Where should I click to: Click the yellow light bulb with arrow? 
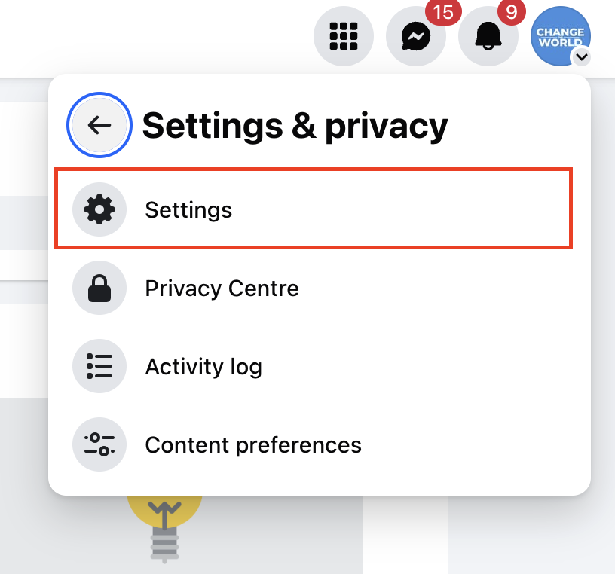165,511
